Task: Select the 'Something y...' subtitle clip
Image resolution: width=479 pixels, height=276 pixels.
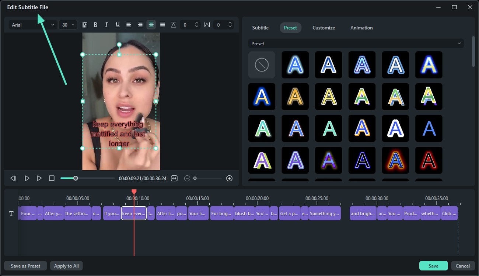Action: [x=325, y=214]
